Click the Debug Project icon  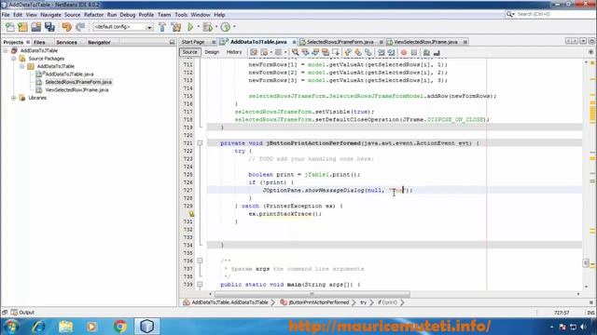pos(207,27)
